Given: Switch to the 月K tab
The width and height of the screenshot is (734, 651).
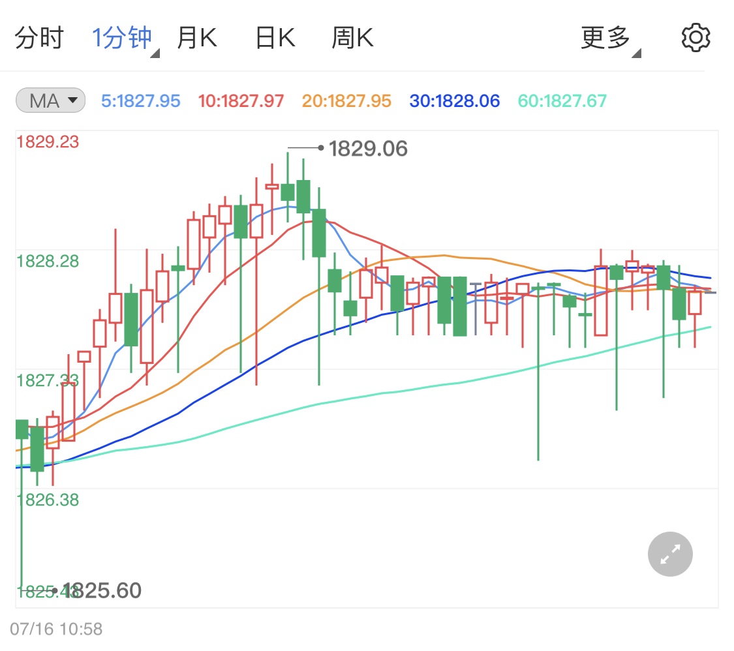Looking at the screenshot, I should [196, 38].
